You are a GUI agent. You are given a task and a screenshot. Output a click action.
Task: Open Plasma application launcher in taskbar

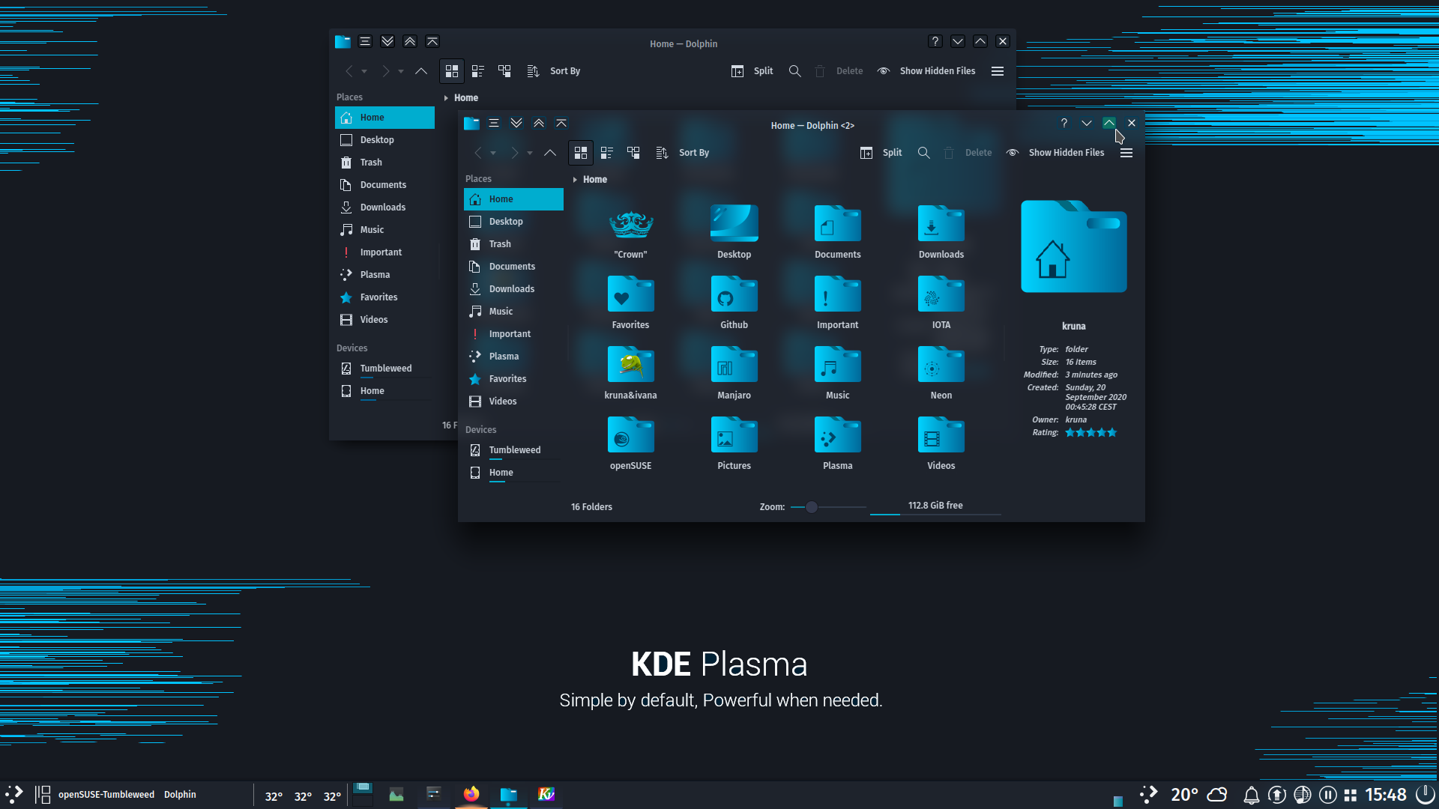click(14, 794)
